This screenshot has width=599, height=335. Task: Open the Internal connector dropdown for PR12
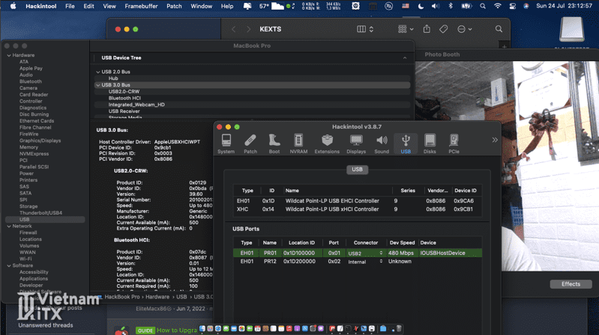[x=364, y=262]
